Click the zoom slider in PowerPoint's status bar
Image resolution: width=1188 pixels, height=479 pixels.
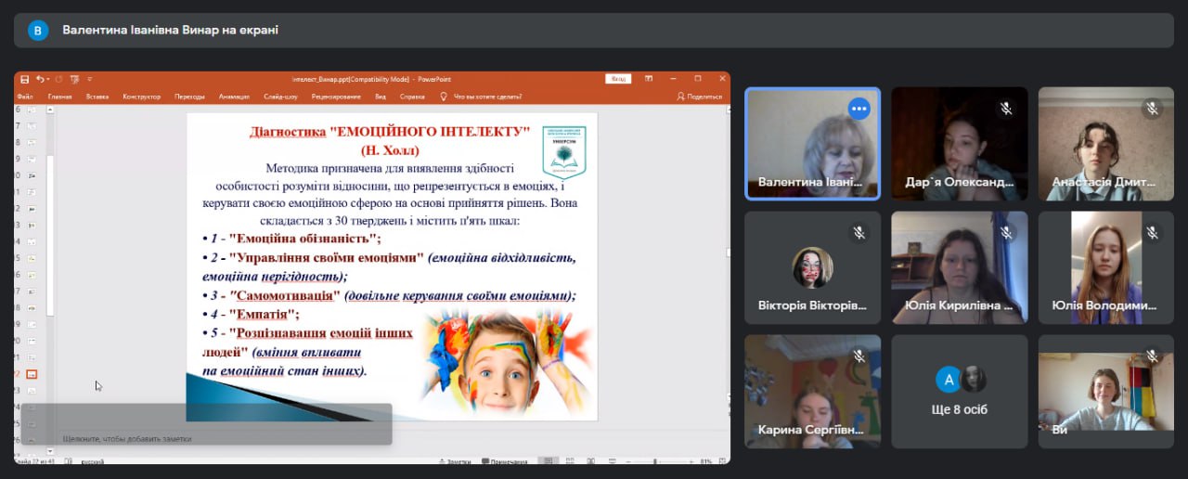click(655, 461)
